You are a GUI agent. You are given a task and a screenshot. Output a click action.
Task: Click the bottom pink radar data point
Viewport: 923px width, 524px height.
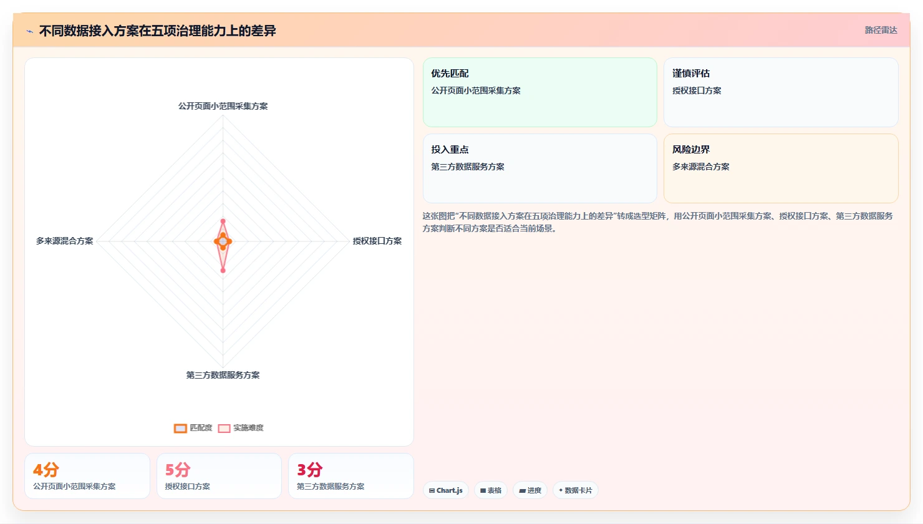[x=223, y=270]
